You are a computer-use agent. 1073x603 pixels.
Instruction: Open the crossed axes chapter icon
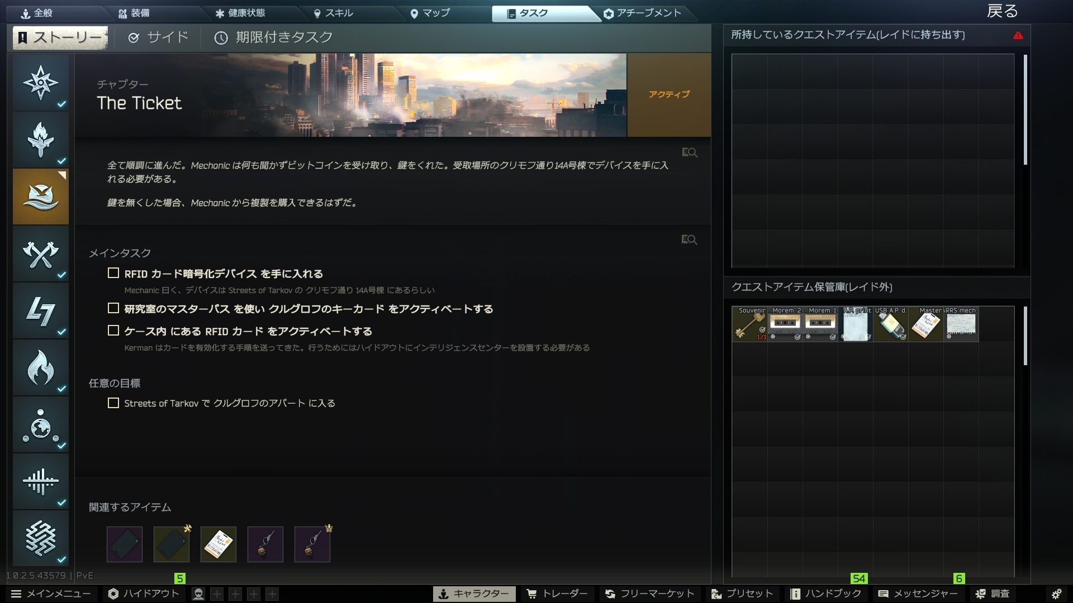[41, 254]
